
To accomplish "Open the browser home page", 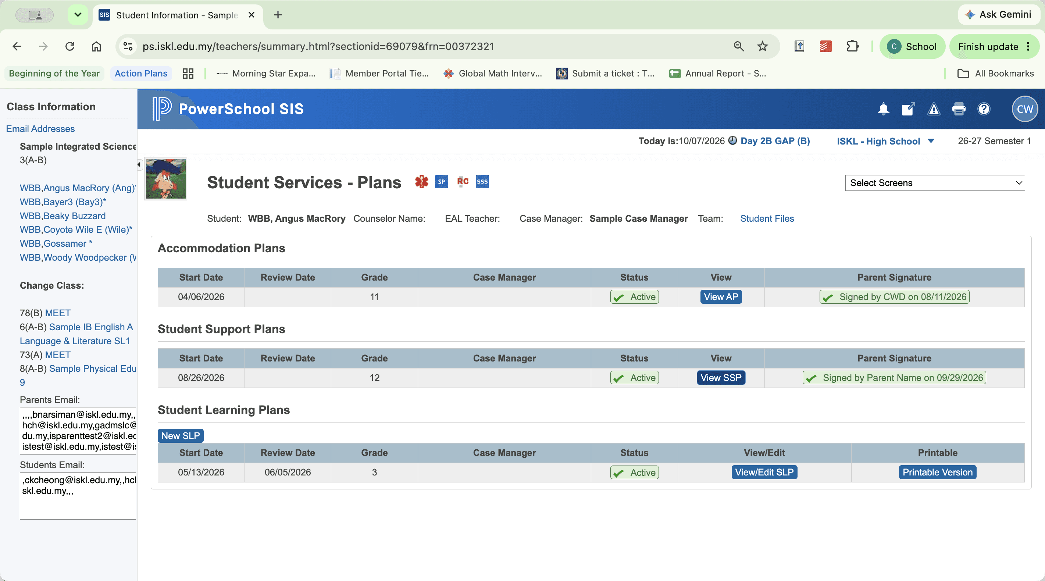I will [x=96, y=46].
